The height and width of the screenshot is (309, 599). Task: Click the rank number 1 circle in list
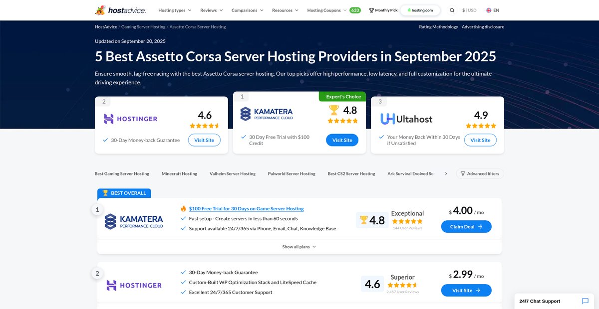pyautogui.click(x=97, y=210)
